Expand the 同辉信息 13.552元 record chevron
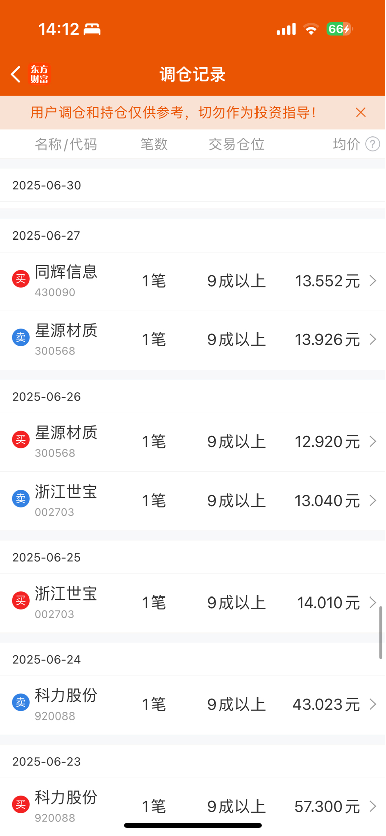Viewport: 386px width, 836px height. pyautogui.click(x=373, y=281)
